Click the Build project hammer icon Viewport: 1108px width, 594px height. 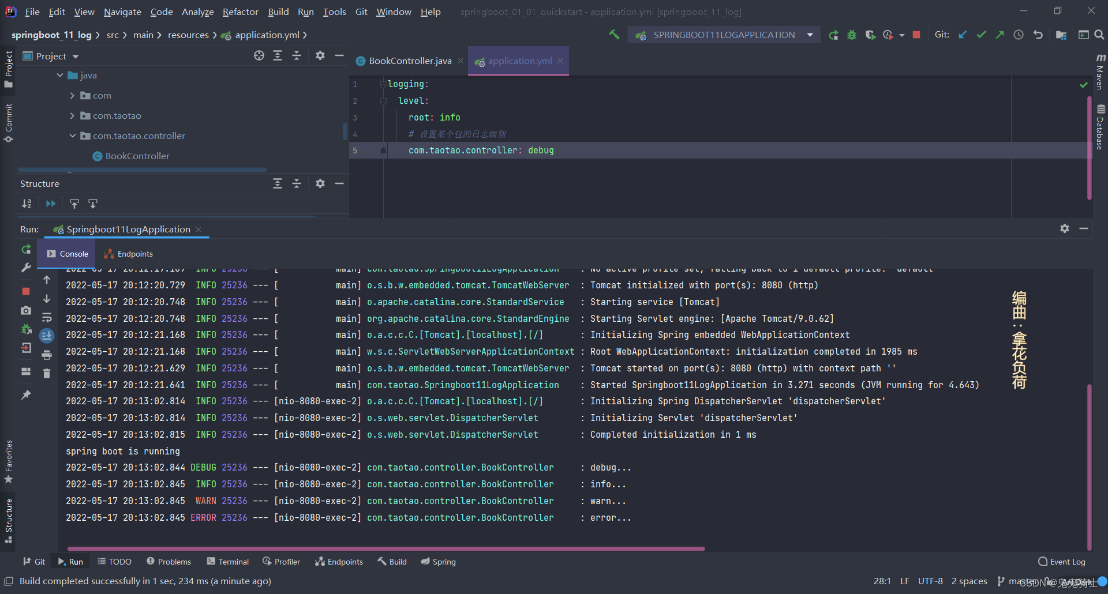(x=614, y=35)
